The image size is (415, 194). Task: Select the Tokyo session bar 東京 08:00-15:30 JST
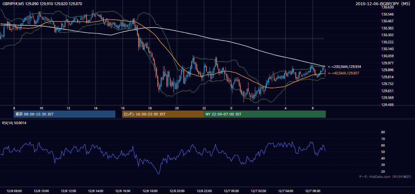point(65,114)
